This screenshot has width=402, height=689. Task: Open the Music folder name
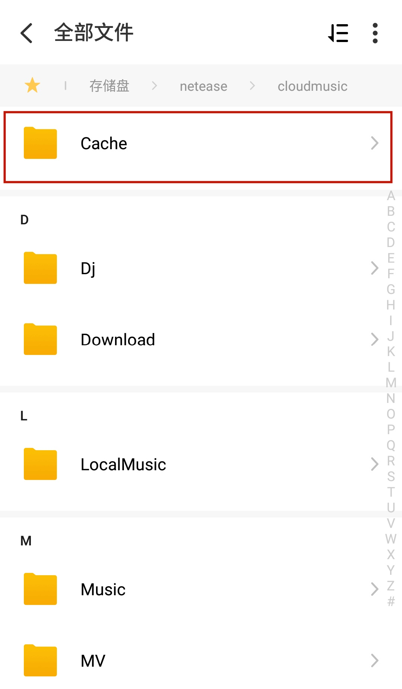(x=103, y=589)
